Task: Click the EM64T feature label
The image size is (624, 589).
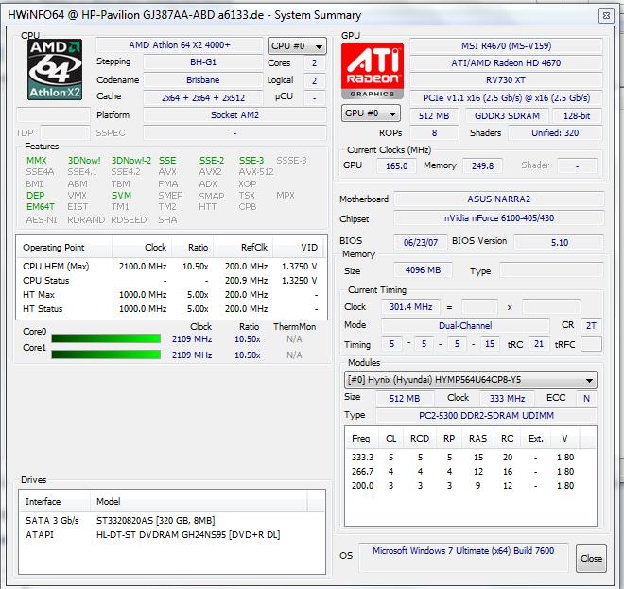Action: tap(41, 207)
